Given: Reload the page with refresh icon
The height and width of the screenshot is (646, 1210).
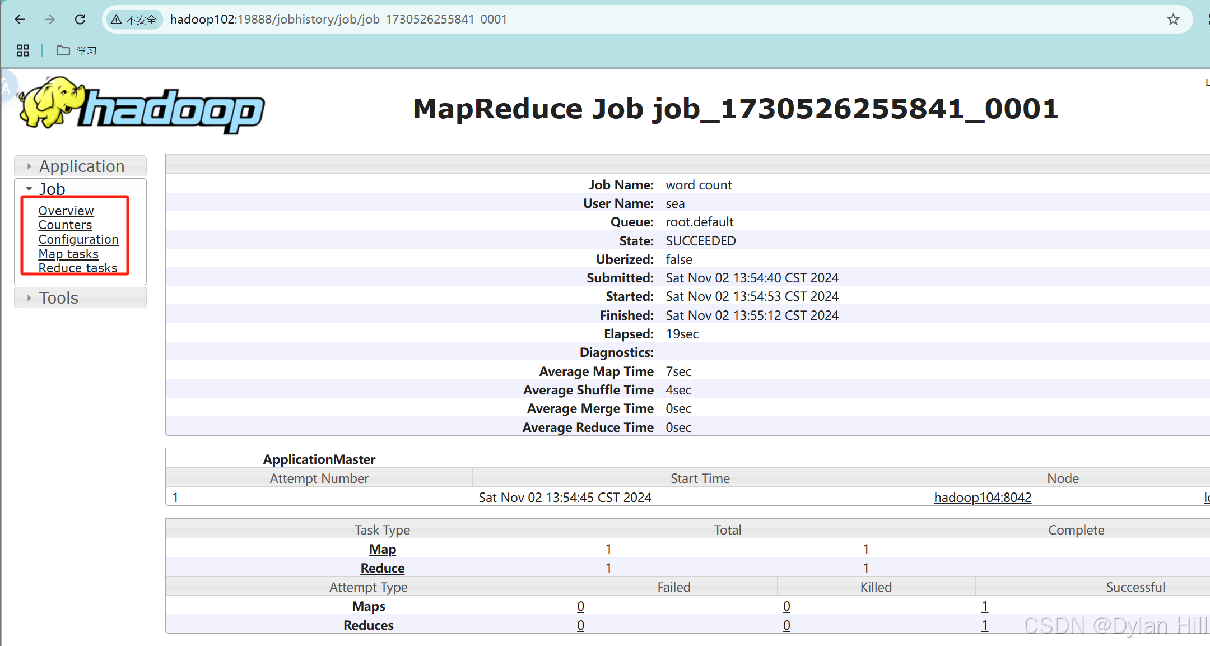Looking at the screenshot, I should [80, 20].
